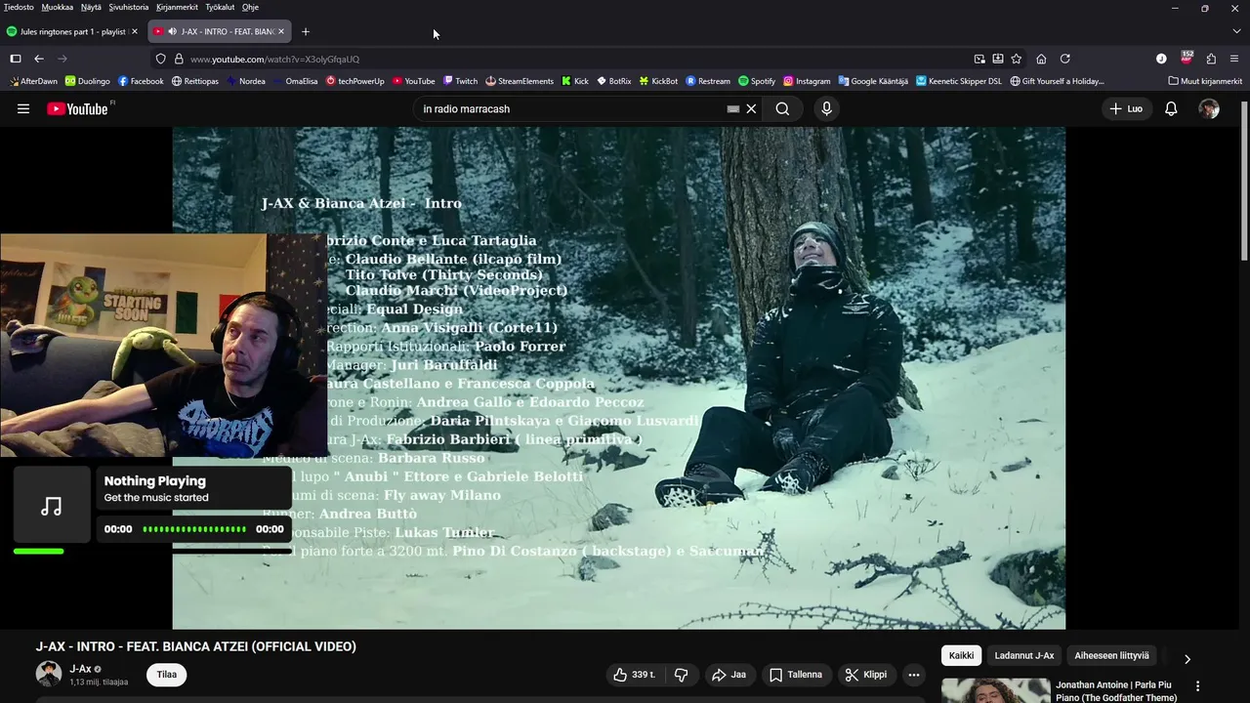Run search with magnifier button
Viewport: 1250px width, 703px height.
coord(782,109)
